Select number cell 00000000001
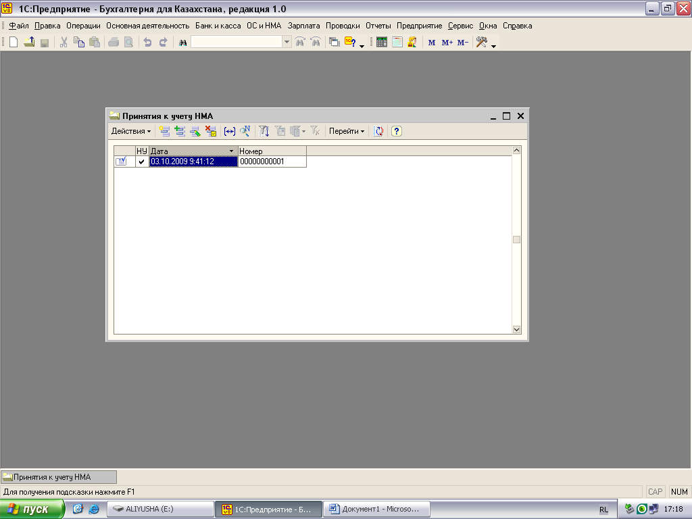Viewport: 692px width, 519px height. (x=272, y=162)
